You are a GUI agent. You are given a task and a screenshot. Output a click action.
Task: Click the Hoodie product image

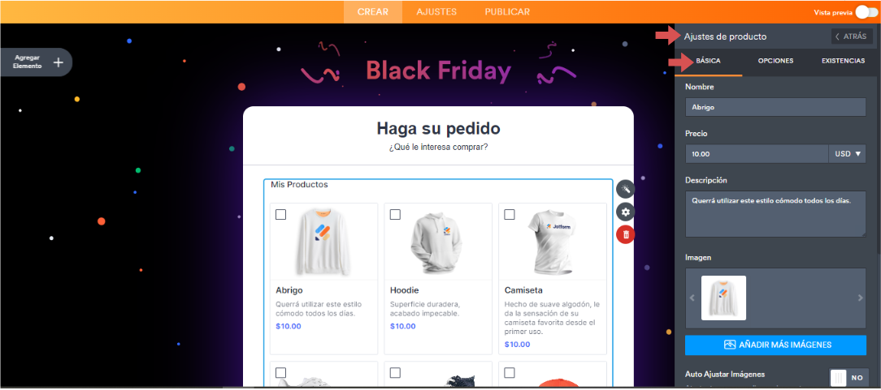438,242
